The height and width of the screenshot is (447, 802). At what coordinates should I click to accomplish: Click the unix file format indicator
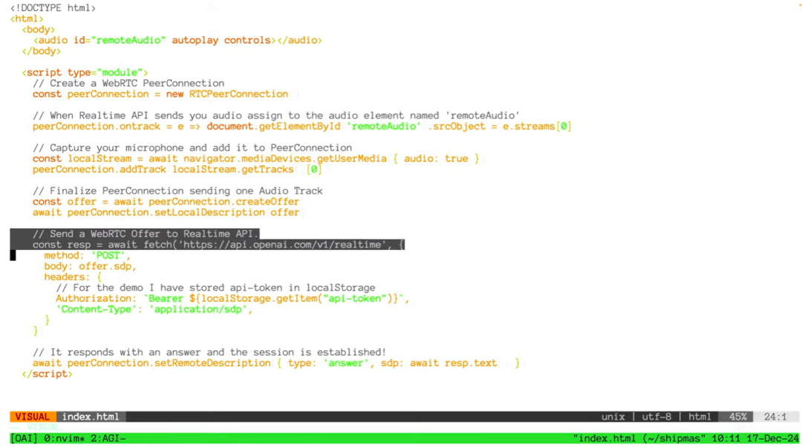(x=613, y=417)
